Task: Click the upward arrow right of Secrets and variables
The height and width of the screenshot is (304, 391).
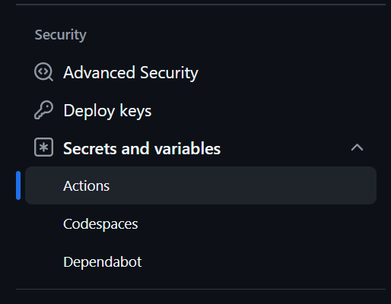Action: (x=357, y=147)
